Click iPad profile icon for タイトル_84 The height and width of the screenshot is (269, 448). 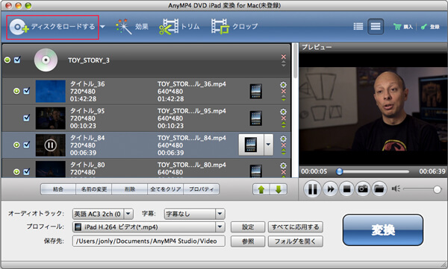251,145
